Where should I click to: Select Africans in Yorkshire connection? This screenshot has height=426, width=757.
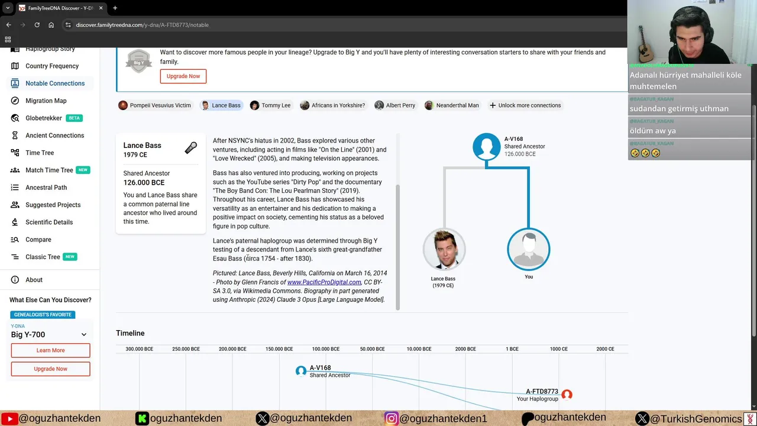click(x=332, y=105)
